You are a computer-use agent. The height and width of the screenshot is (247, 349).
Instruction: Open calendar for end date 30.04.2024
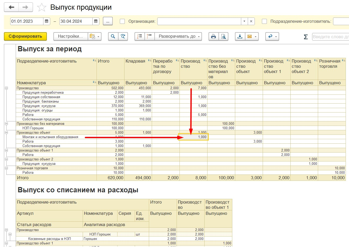(x=96, y=21)
